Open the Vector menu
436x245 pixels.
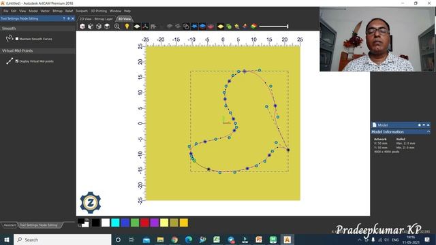click(x=45, y=11)
